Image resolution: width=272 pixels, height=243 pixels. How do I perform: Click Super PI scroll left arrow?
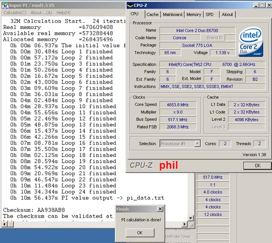tap(5, 224)
